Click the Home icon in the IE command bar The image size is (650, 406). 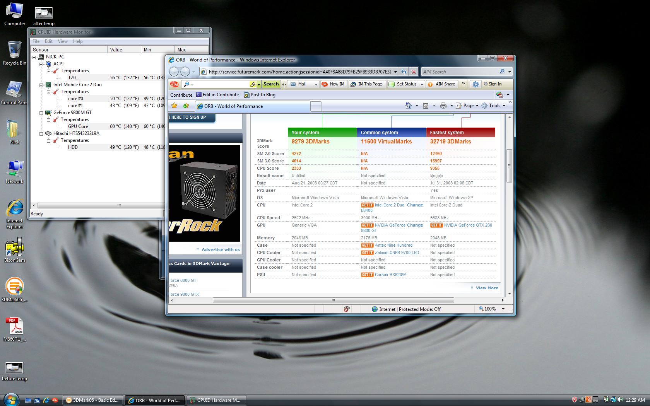[x=409, y=106]
